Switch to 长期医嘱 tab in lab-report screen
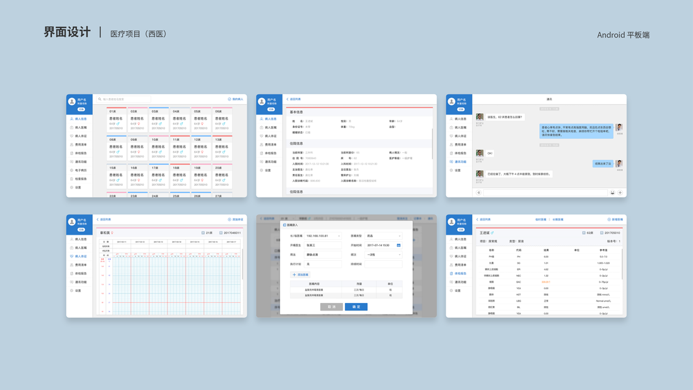This screenshot has height=390, width=693. point(558,219)
